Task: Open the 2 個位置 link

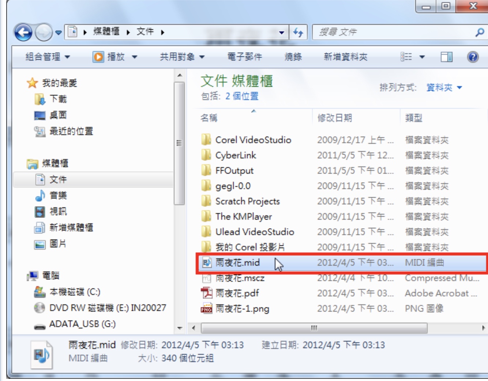Action: [242, 96]
